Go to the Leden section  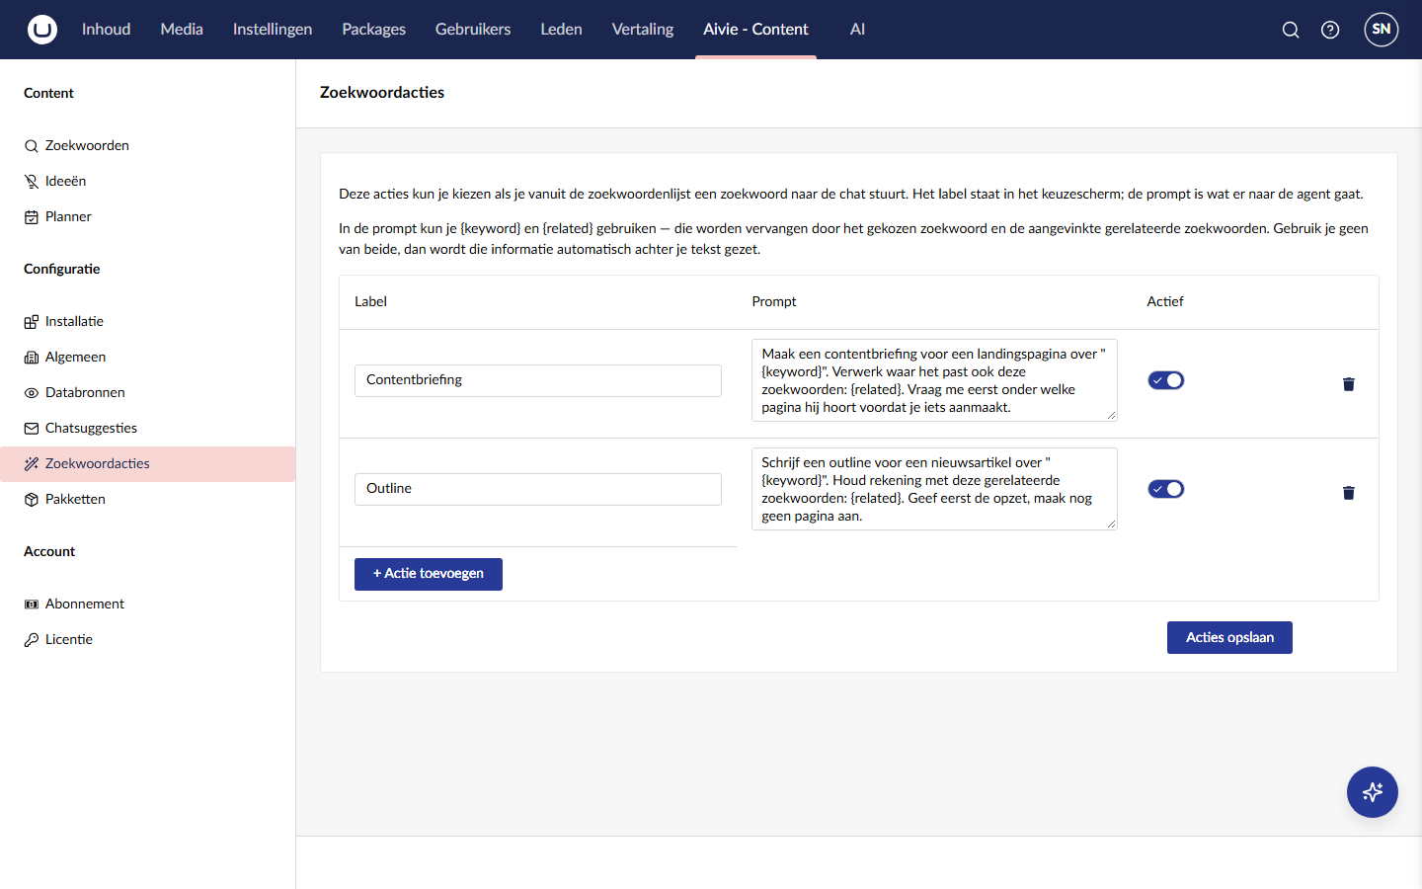click(562, 30)
